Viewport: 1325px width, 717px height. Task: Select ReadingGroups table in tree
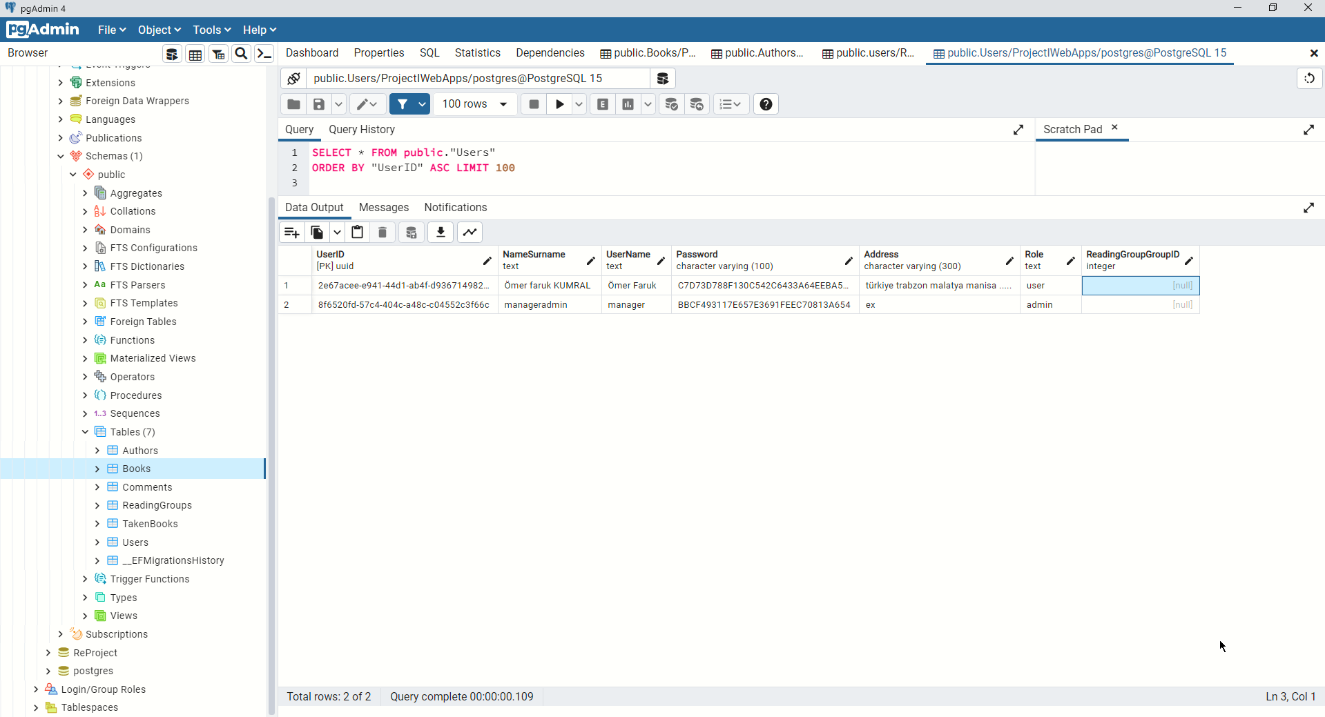pos(157,505)
